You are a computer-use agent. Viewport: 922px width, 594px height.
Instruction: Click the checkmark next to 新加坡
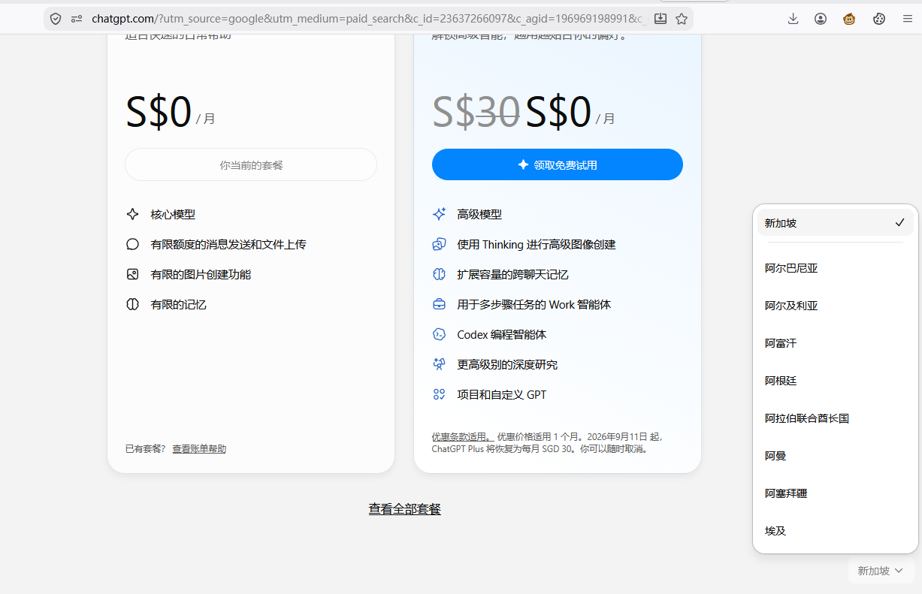tap(899, 223)
